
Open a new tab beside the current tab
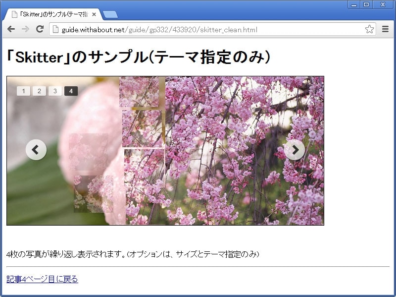(x=110, y=14)
